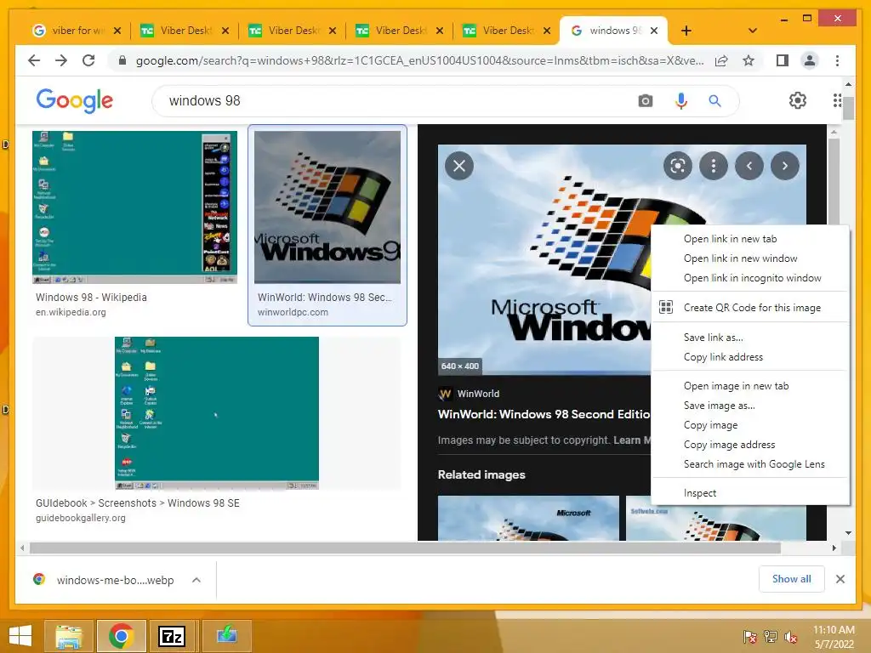The image size is (871, 653).
Task: Open the Action Center flag tray icon
Action: pyautogui.click(x=750, y=637)
